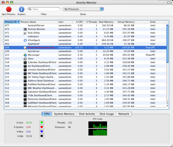Click the Calculator DashboardClient icon

point(25,92)
